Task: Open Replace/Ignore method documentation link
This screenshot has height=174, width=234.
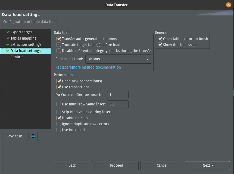Action: (88, 67)
